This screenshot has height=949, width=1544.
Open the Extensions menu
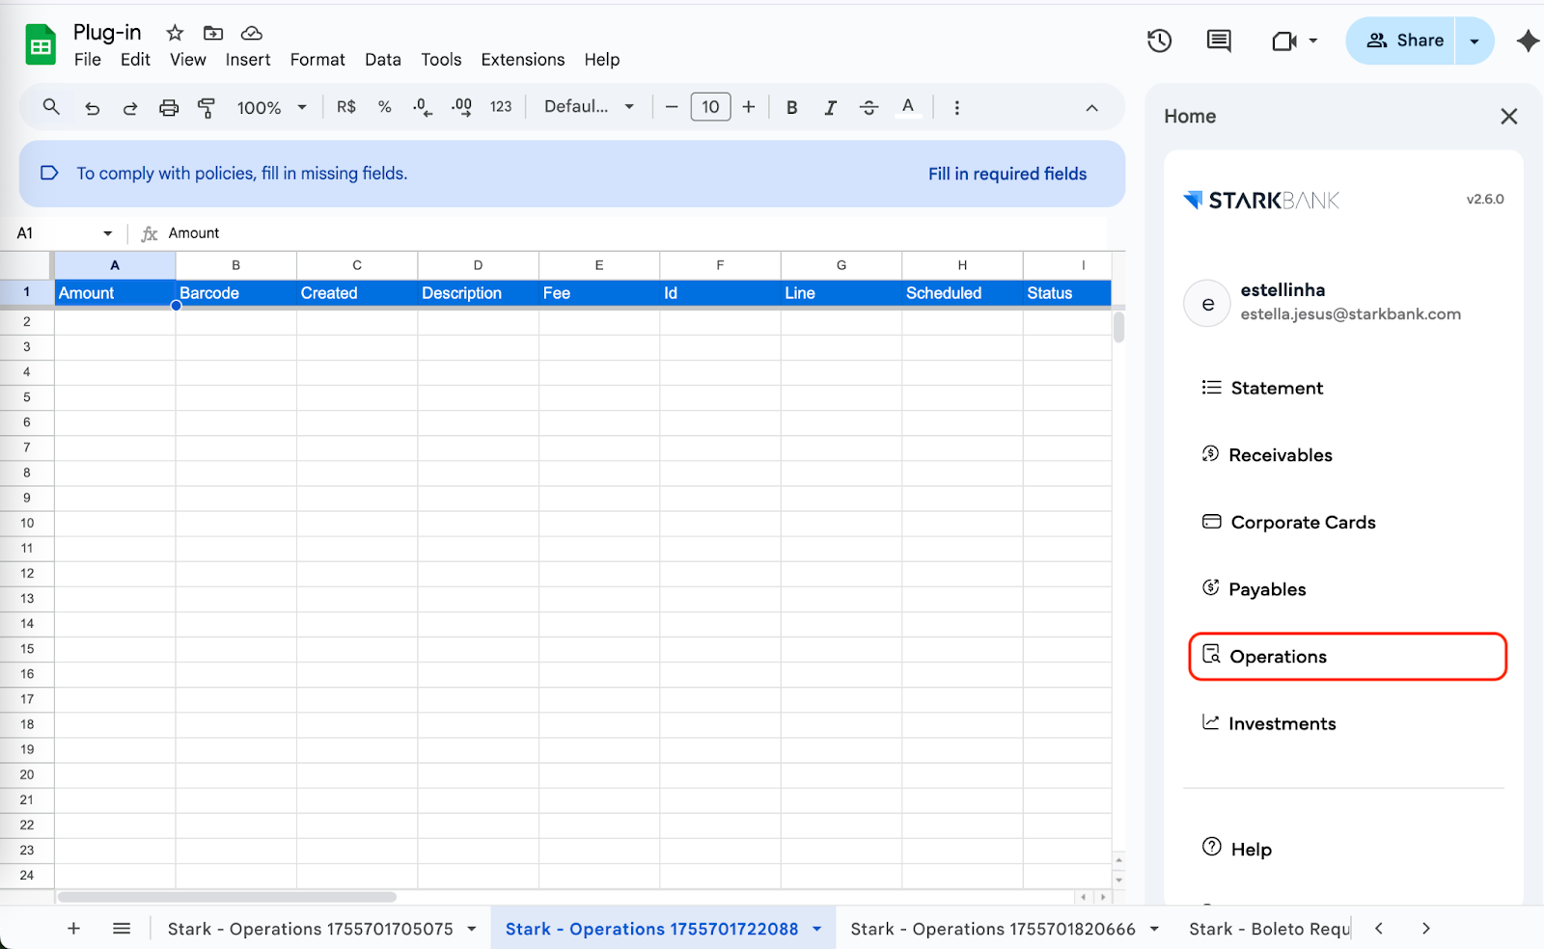(522, 60)
